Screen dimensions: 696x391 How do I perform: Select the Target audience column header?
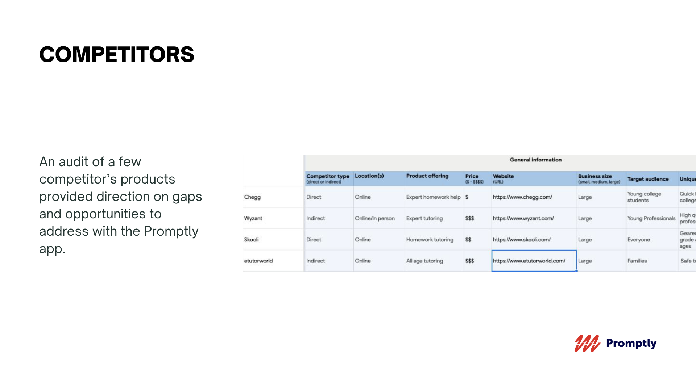coord(648,179)
